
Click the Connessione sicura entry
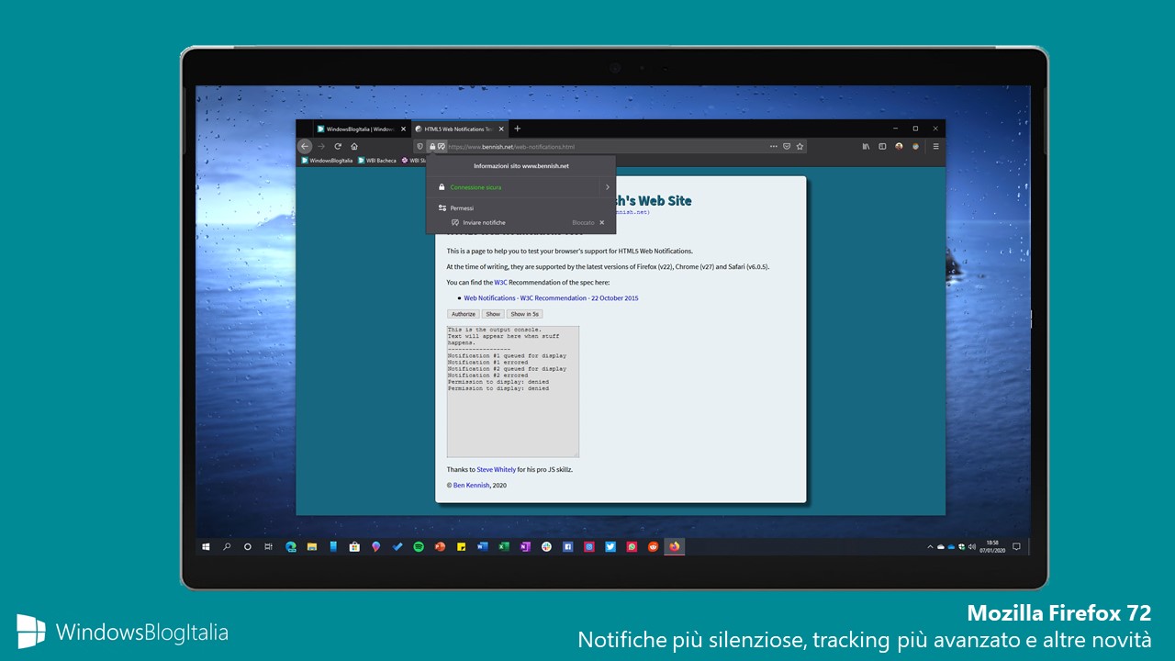coord(476,187)
